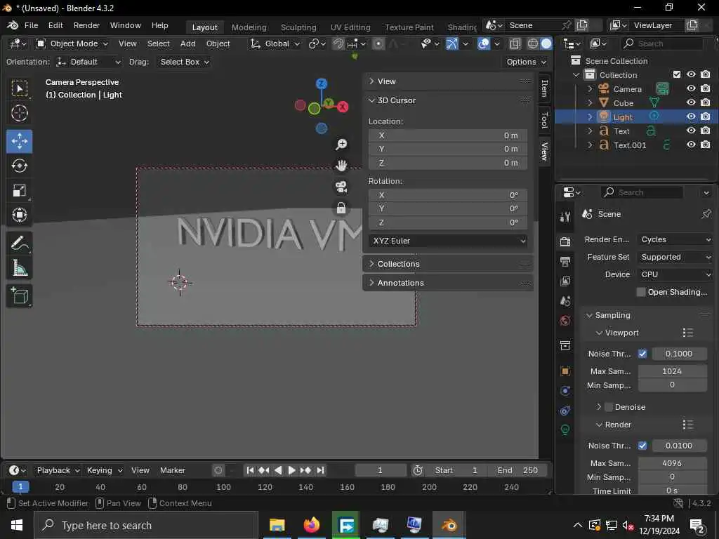
Task: Open the Tool properties tab icon
Action: 565,217
